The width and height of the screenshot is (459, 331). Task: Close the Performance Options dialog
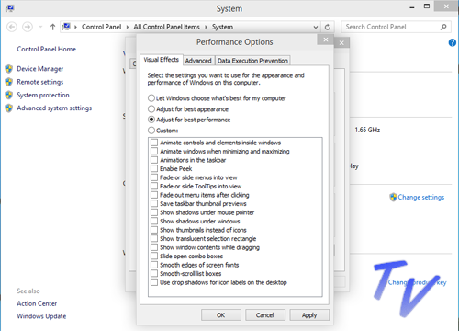[326, 40]
